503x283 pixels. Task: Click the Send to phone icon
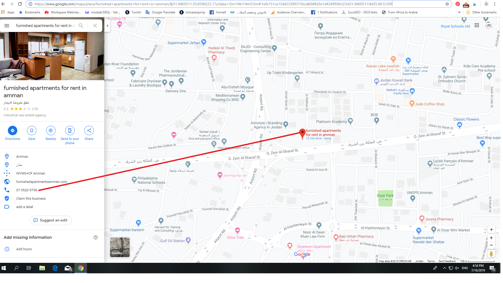[69, 130]
